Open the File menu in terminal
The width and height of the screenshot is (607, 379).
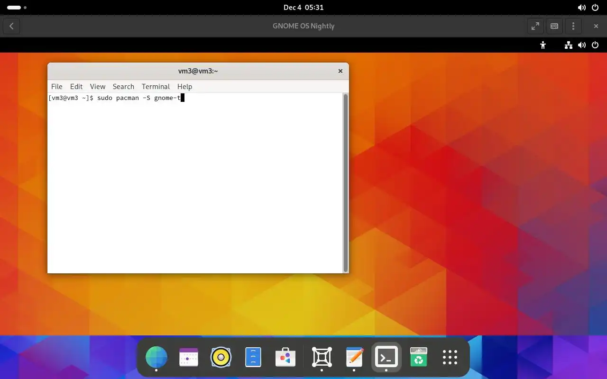tap(56, 86)
